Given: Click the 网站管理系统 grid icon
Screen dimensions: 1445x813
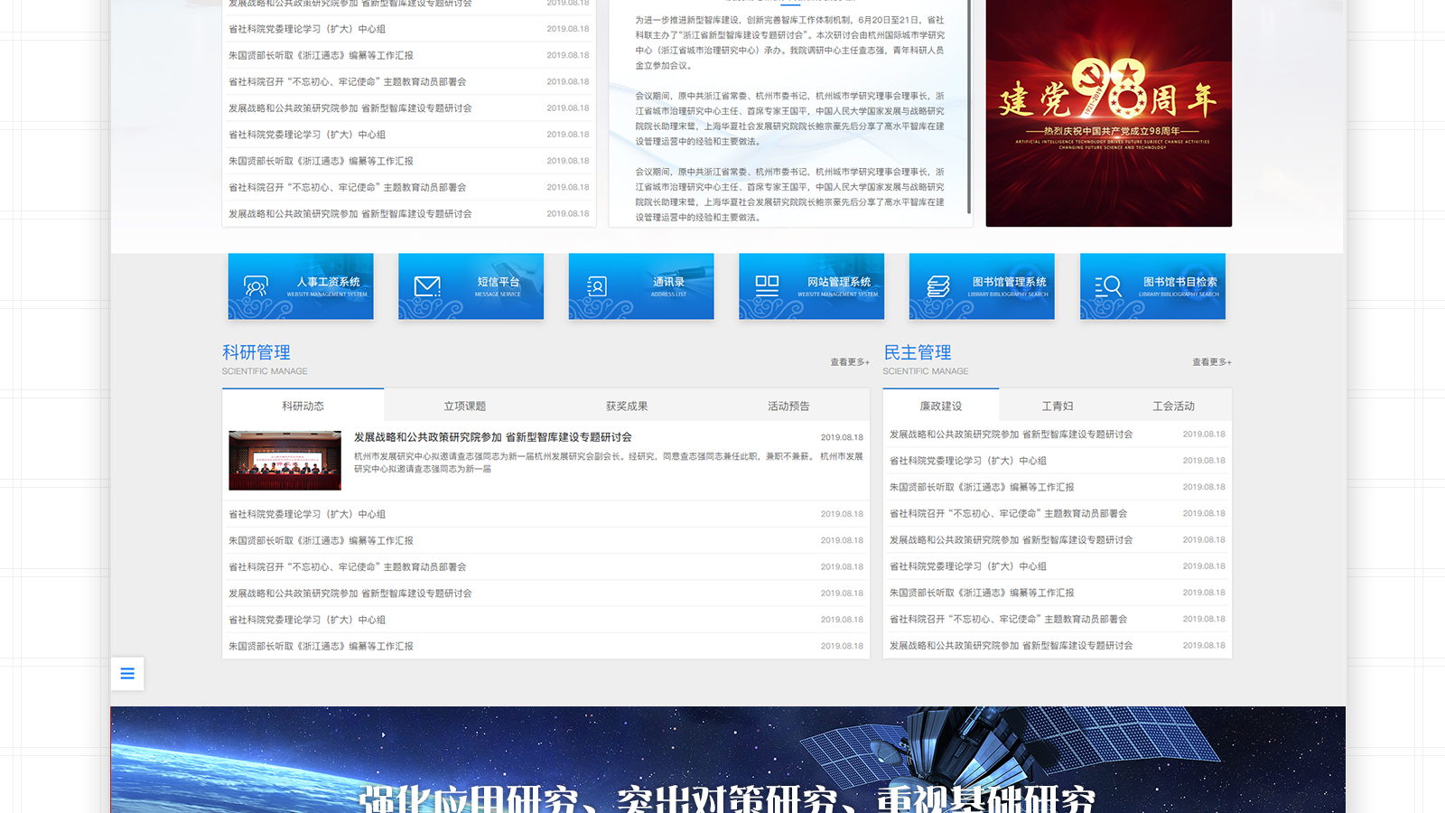Looking at the screenshot, I should [767, 286].
